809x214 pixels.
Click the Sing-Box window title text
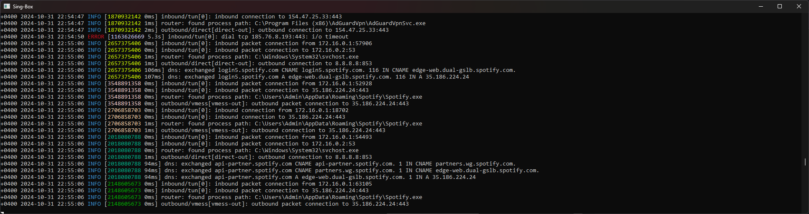[23, 7]
